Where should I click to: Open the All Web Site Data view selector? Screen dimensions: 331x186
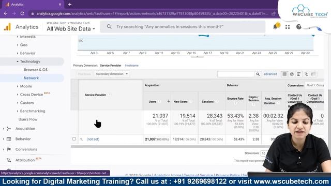point(71,29)
